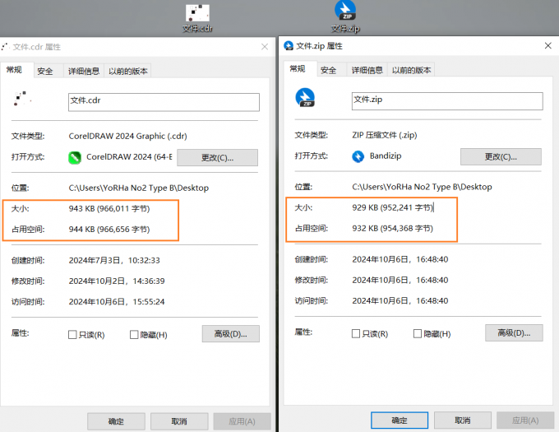Enable 隐藏(H) checkbox in 文件.cdr properties
The width and height of the screenshot is (559, 432).
tap(134, 335)
